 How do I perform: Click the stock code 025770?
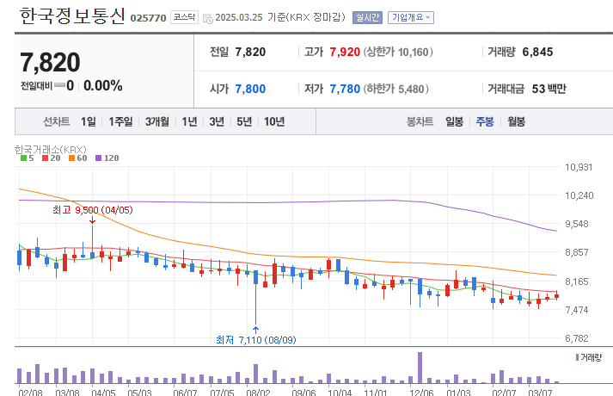148,18
